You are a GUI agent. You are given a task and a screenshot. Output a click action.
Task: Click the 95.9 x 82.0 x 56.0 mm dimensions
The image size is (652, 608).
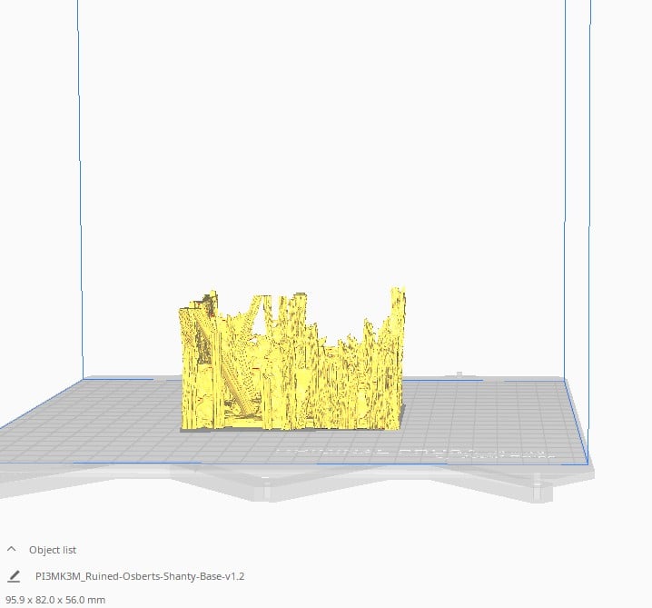[55, 600]
